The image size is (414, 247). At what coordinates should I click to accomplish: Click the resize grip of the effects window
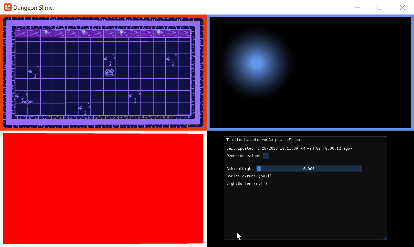click(x=385, y=238)
